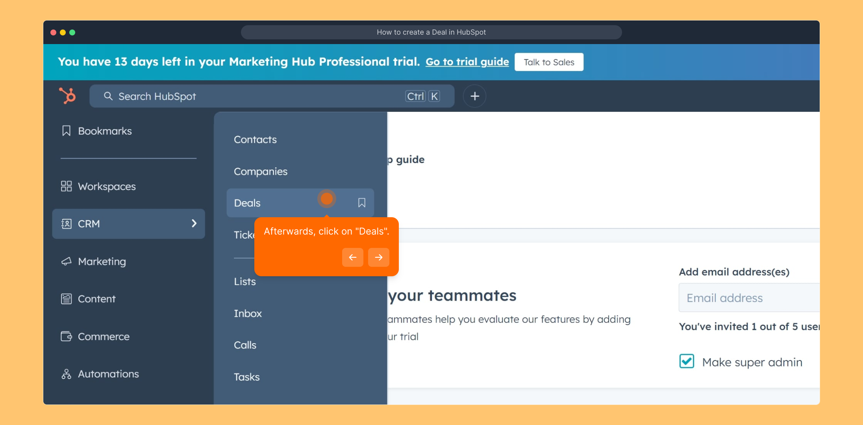The height and width of the screenshot is (425, 863).
Task: Select Contacts in the CRM submenu
Action: [x=255, y=140]
